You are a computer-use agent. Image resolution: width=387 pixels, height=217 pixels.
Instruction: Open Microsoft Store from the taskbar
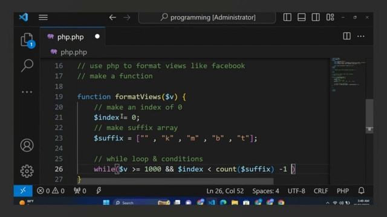[246, 203]
